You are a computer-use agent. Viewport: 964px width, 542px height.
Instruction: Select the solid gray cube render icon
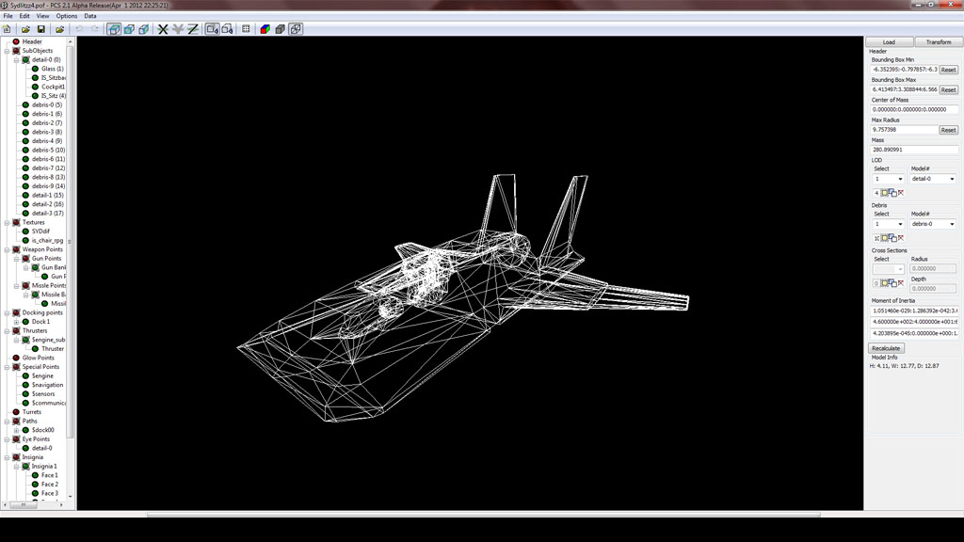(281, 29)
